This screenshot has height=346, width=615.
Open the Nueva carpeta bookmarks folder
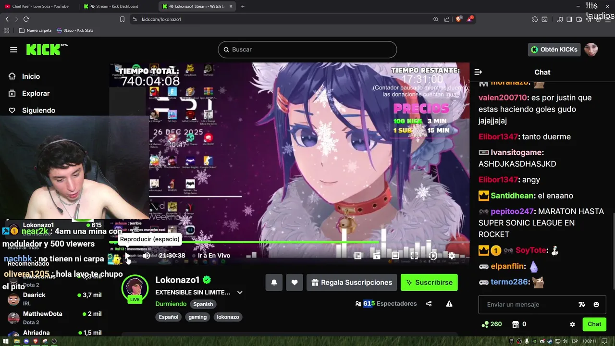click(35, 30)
